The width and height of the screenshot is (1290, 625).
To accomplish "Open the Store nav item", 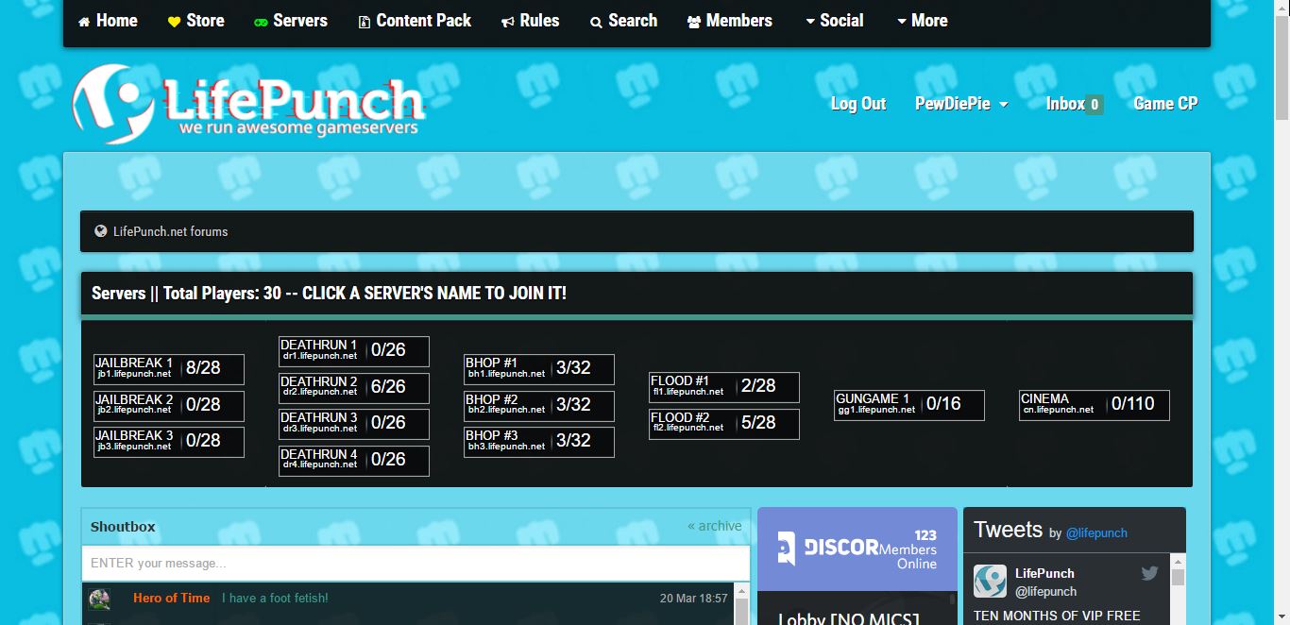I will pyautogui.click(x=195, y=21).
